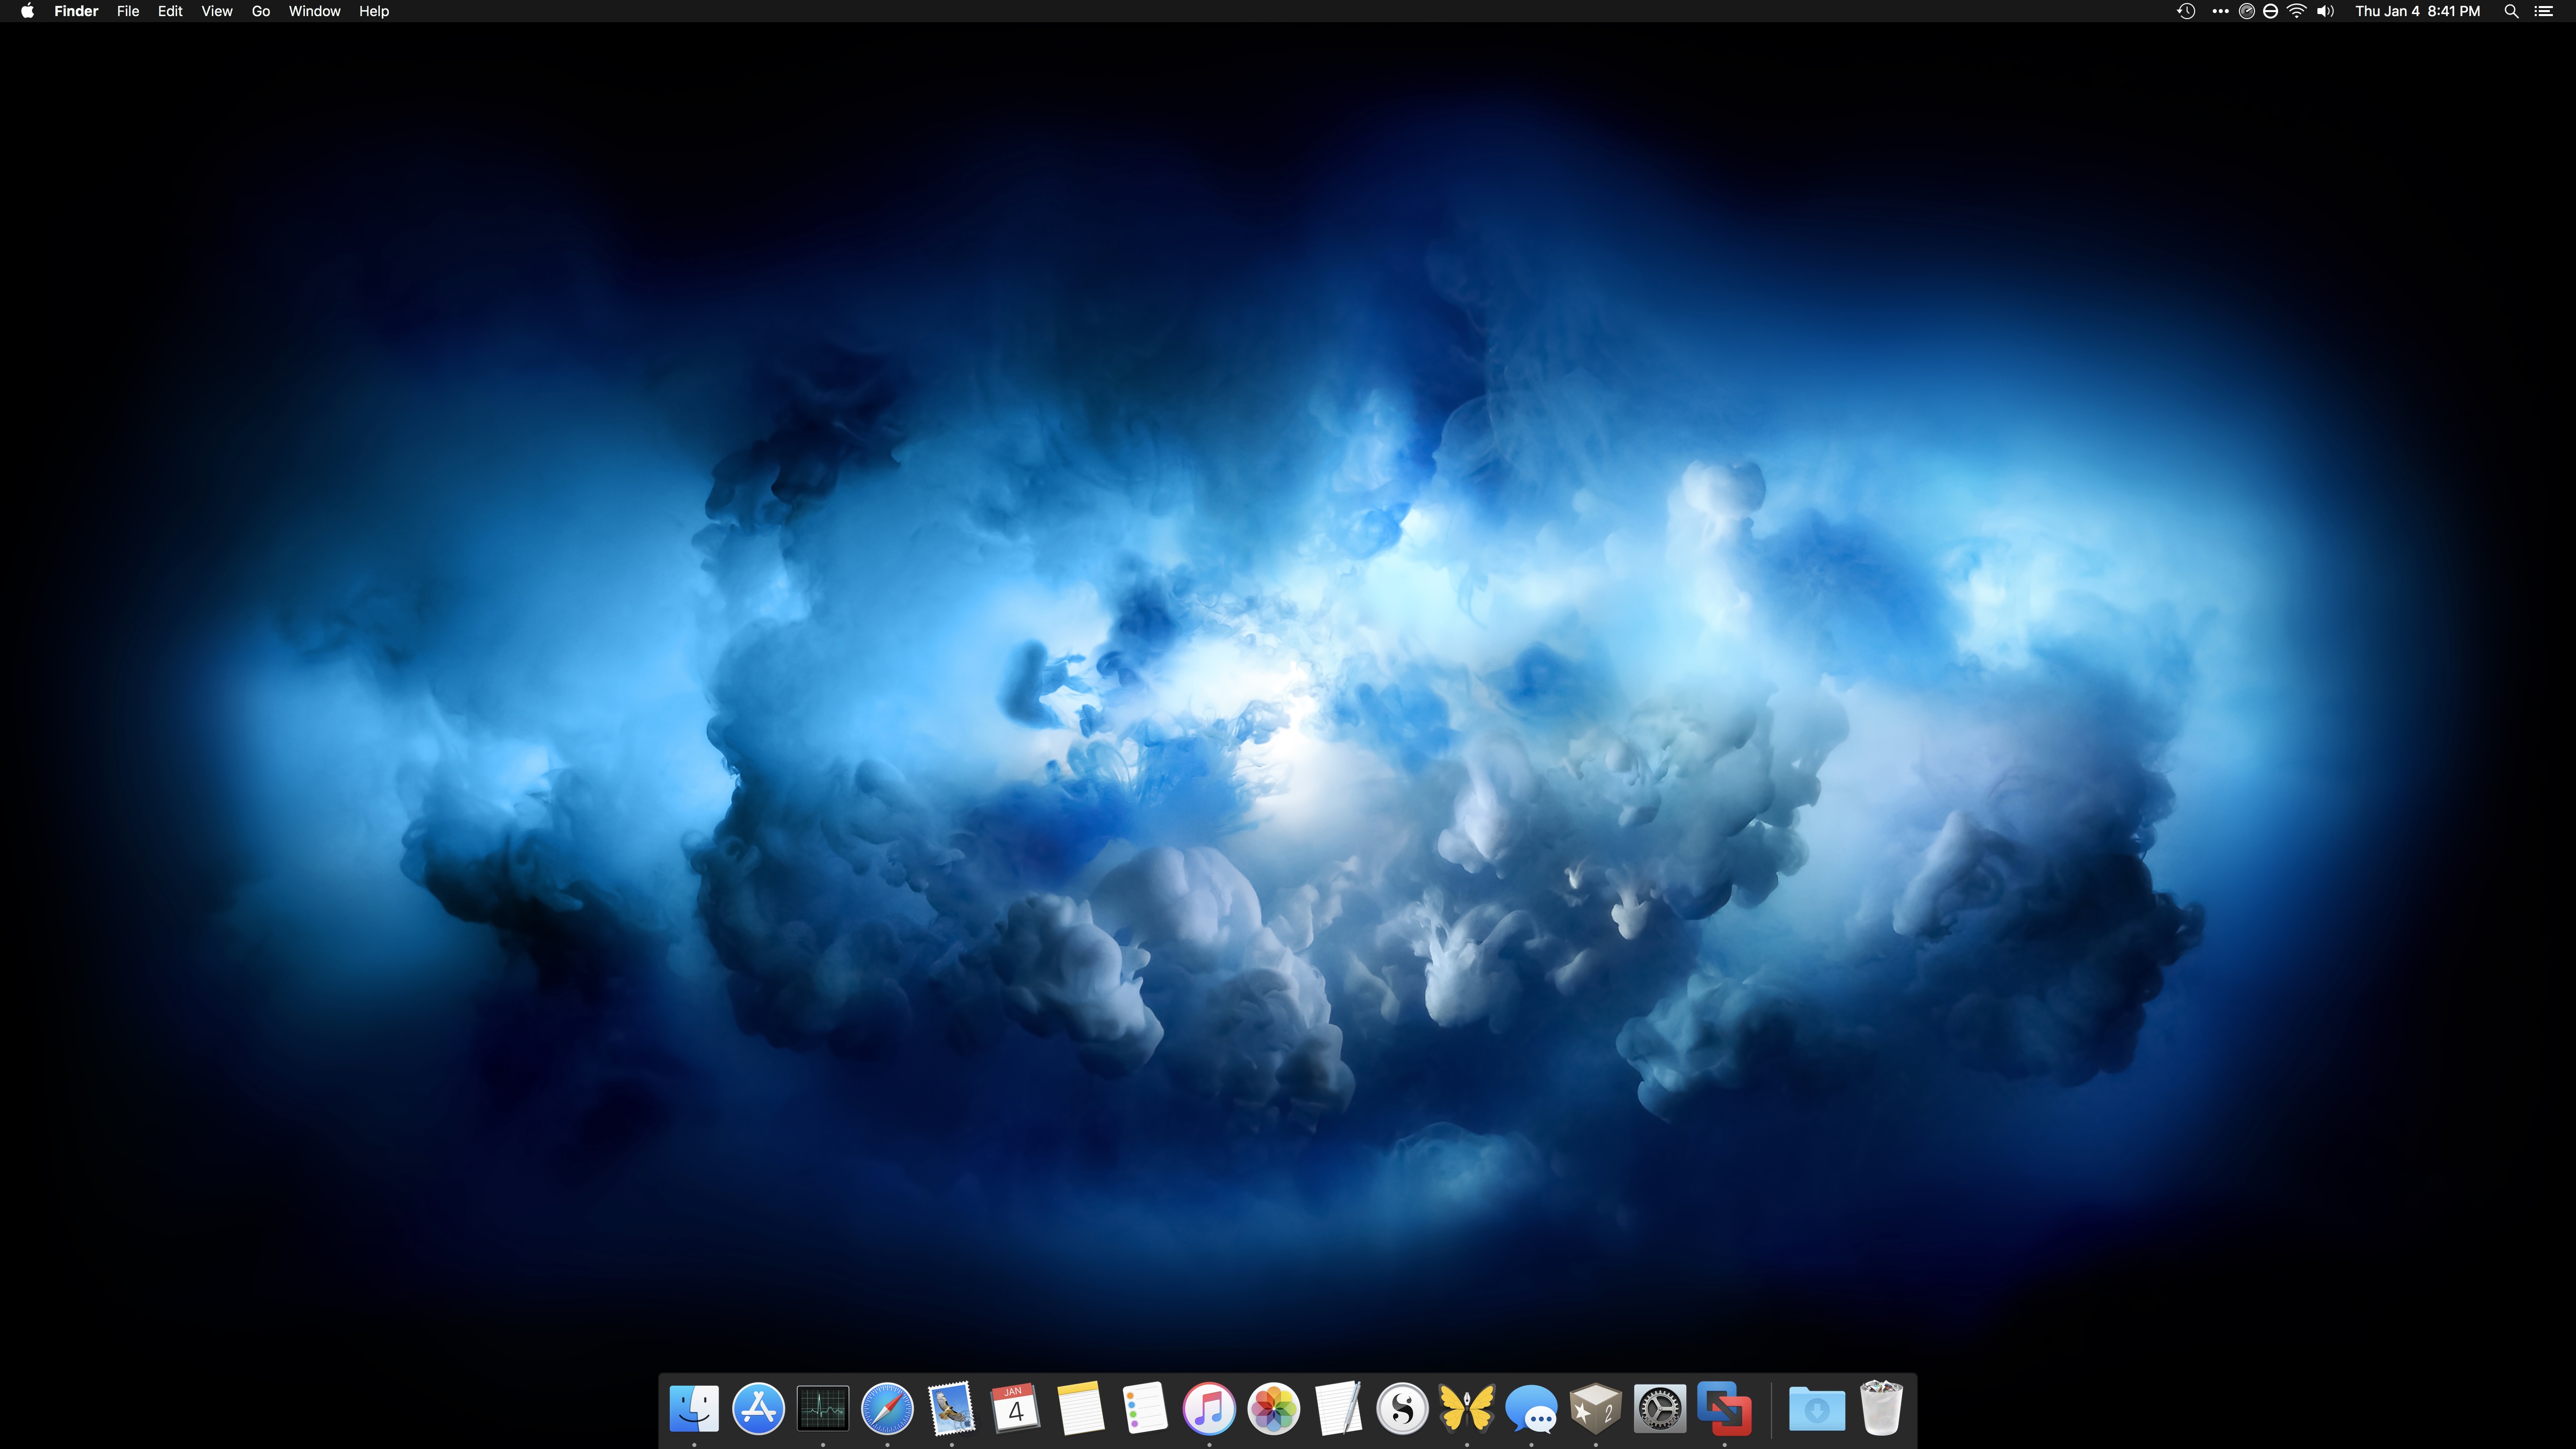Open Time Machine menu bar icon
This screenshot has height=1449, width=2576.
pos(2186,11)
